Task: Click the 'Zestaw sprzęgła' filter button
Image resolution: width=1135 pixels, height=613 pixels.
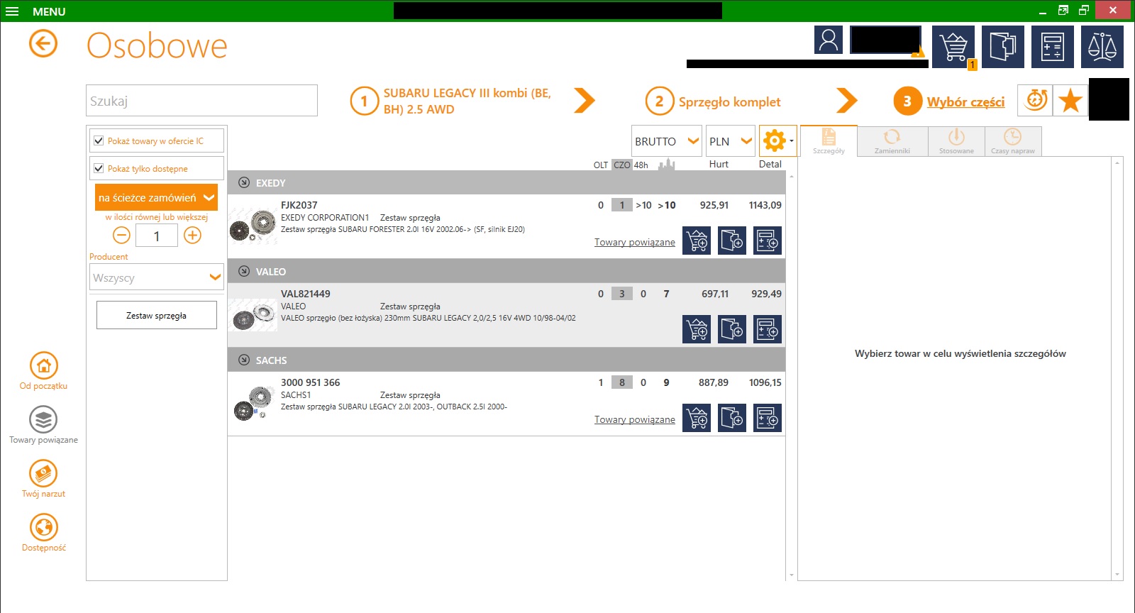Action: 157,315
